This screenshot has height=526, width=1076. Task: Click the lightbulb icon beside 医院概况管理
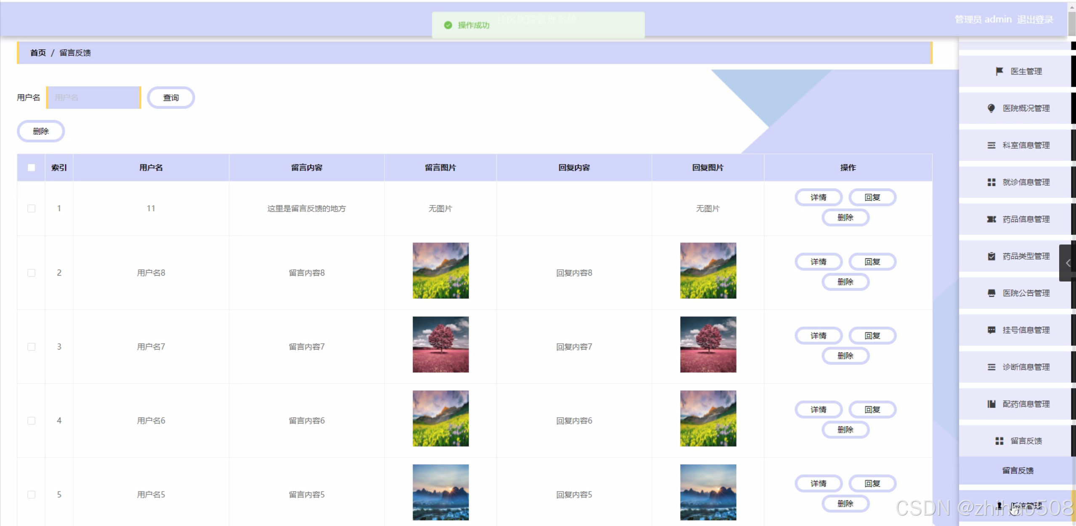click(x=991, y=108)
